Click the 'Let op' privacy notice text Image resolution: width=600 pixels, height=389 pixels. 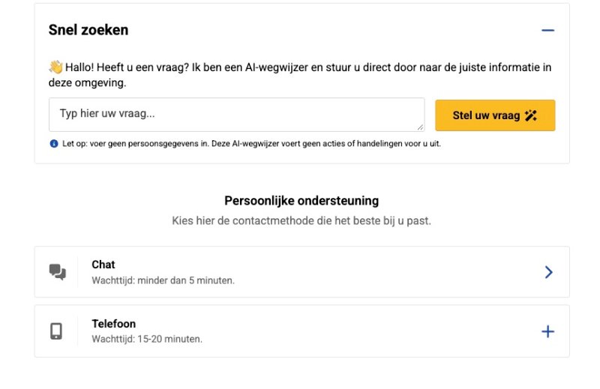pyautogui.click(x=251, y=143)
